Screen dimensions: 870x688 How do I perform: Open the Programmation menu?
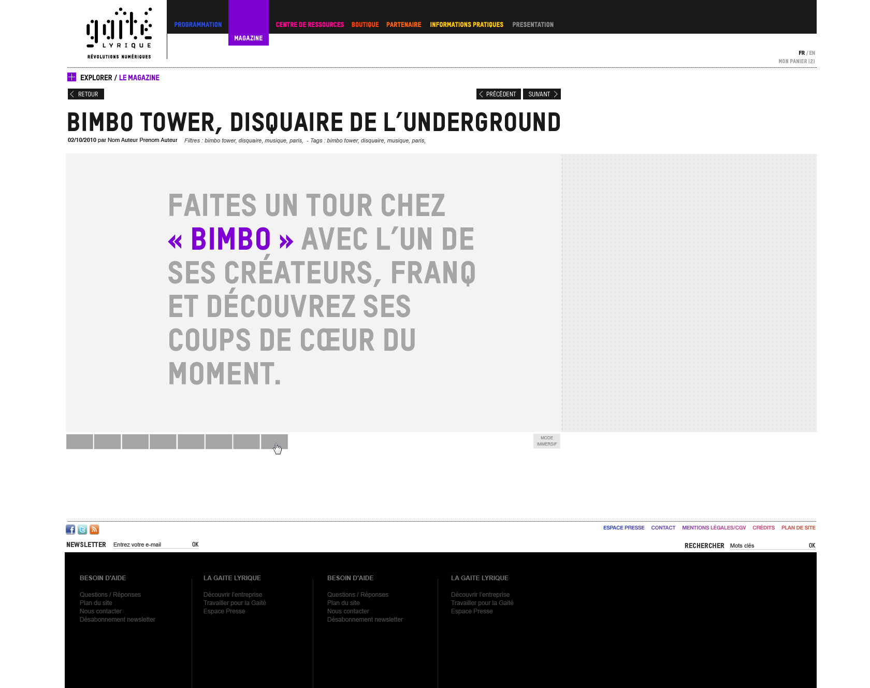pos(198,24)
